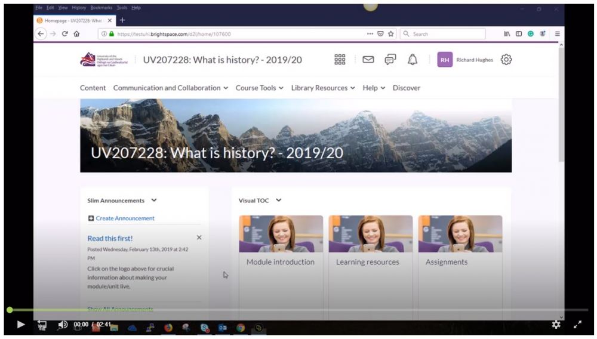
Task: Enter fullscreen mode in video player
Action: 577,324
